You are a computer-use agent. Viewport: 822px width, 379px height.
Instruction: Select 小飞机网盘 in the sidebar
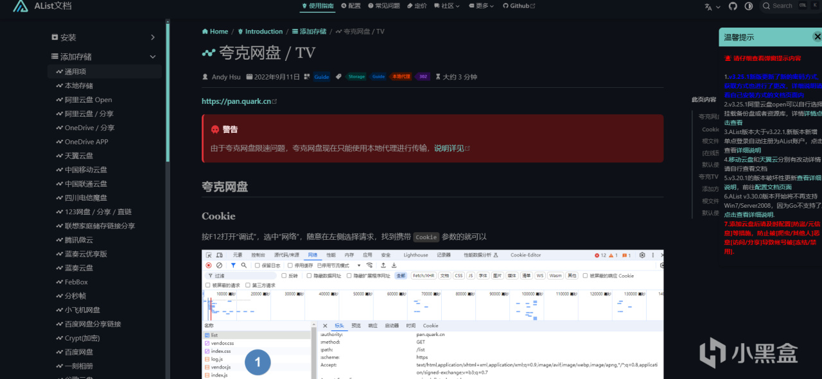pos(104,310)
